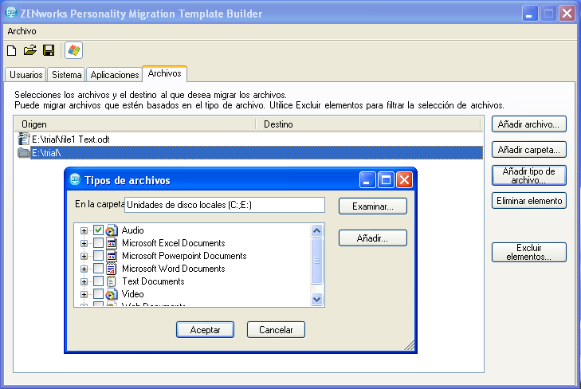Maximize the Tipos de archivos dialog

click(x=386, y=180)
